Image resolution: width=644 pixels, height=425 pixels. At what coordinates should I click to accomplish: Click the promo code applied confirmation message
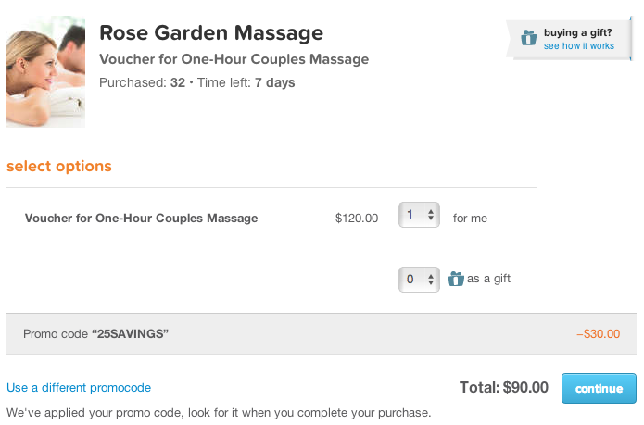click(x=219, y=411)
